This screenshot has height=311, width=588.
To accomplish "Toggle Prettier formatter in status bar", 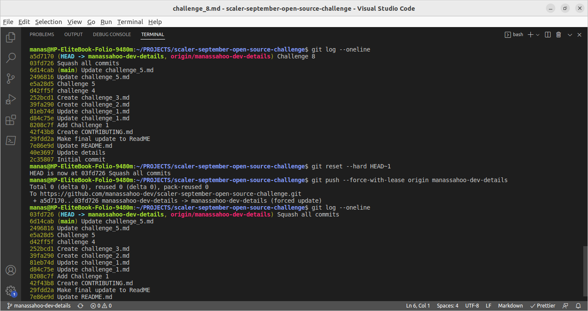I will (x=543, y=305).
